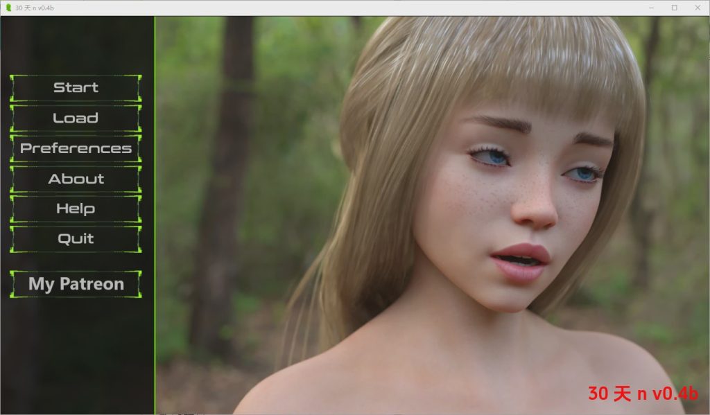Click the red version label '30 天 n v0.4b'

(x=643, y=394)
